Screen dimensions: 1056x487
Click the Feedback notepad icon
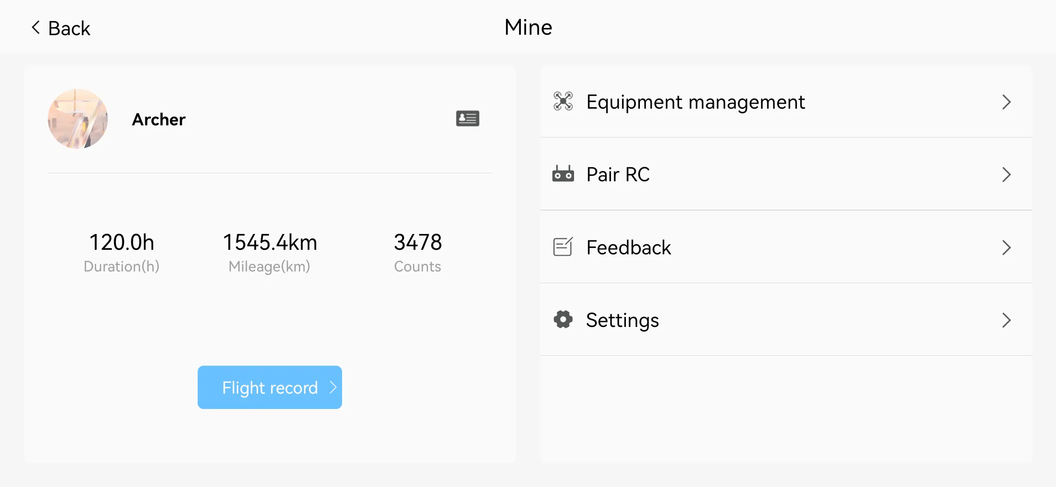(x=563, y=247)
